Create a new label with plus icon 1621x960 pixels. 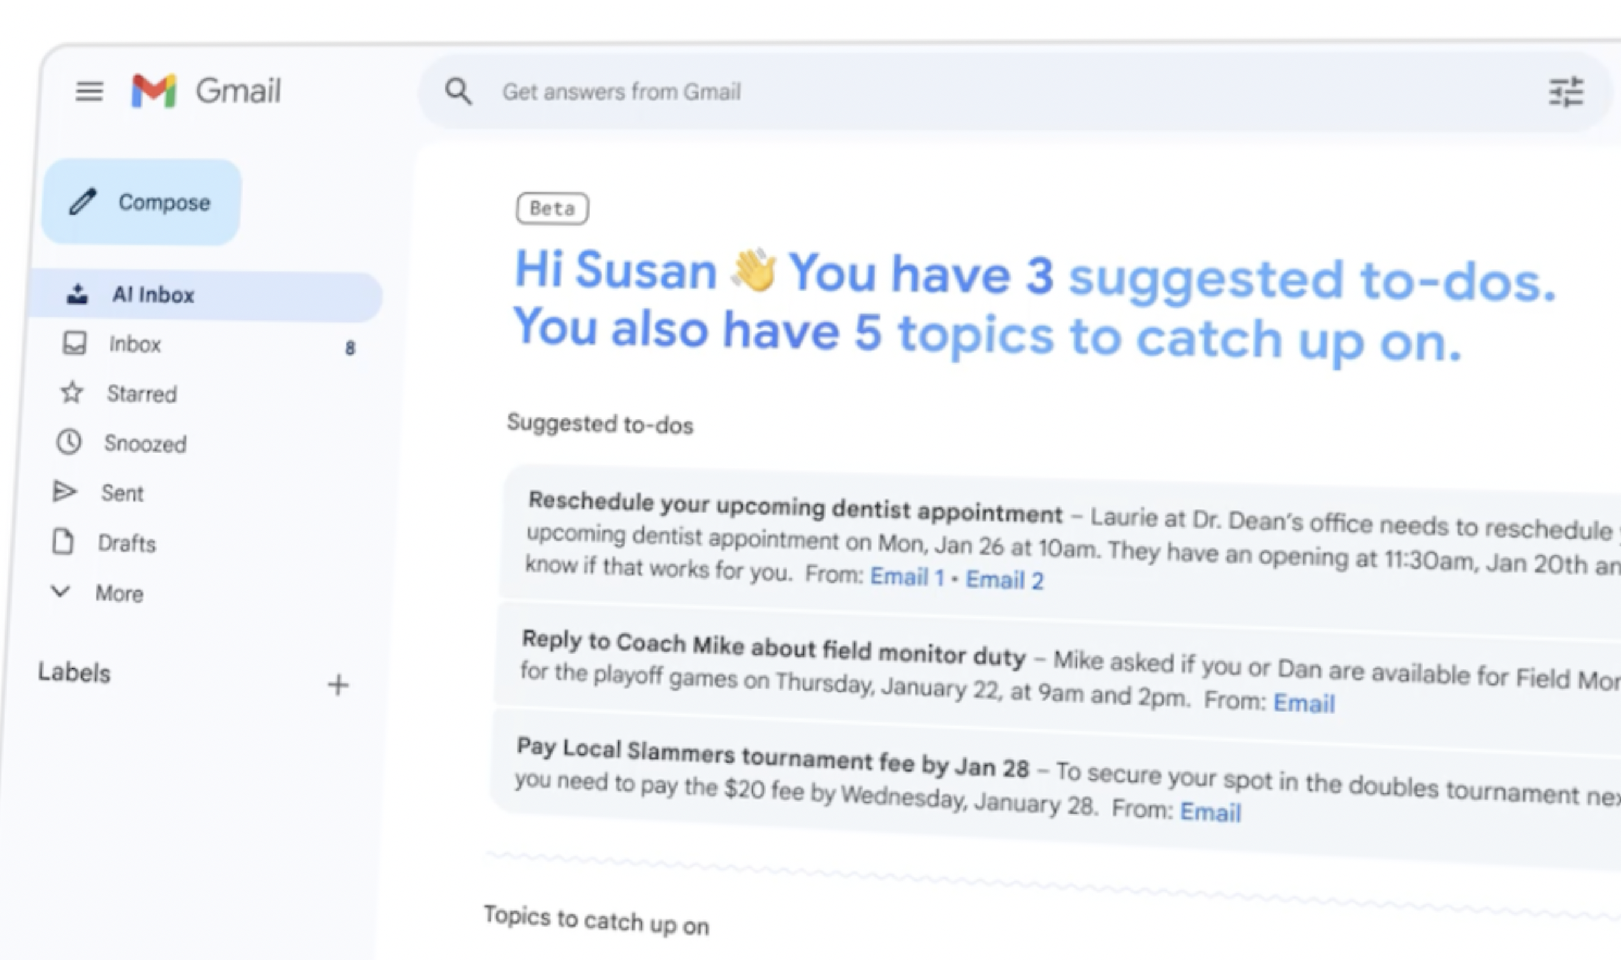pyautogui.click(x=338, y=685)
